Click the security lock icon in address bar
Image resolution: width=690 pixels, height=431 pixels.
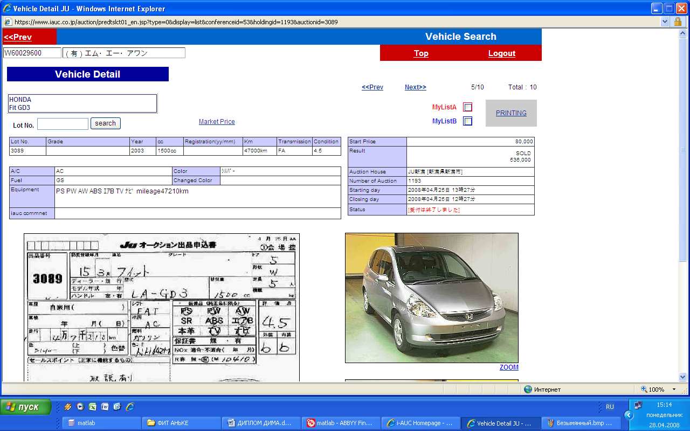[678, 22]
